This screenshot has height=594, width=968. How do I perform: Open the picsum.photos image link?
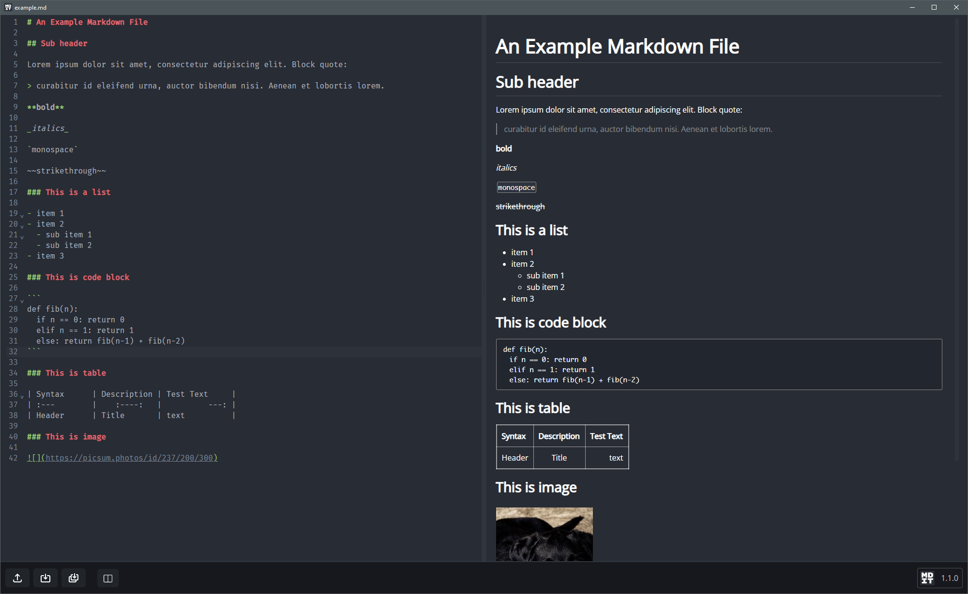[x=130, y=457]
